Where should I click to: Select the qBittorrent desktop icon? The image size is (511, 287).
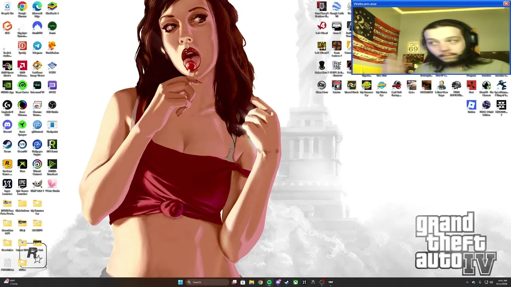click(x=37, y=127)
